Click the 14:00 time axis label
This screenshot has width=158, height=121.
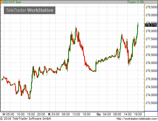point(127,114)
